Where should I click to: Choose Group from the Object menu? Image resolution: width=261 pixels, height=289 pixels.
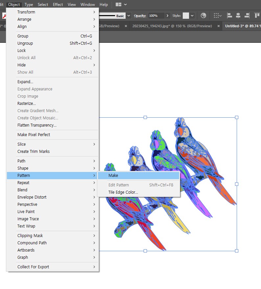click(53, 36)
